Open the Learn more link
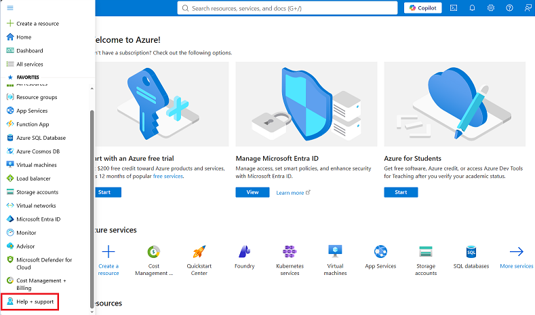535x315 pixels. click(293, 193)
